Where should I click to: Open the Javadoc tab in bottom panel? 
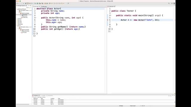[x=44, y=96]
